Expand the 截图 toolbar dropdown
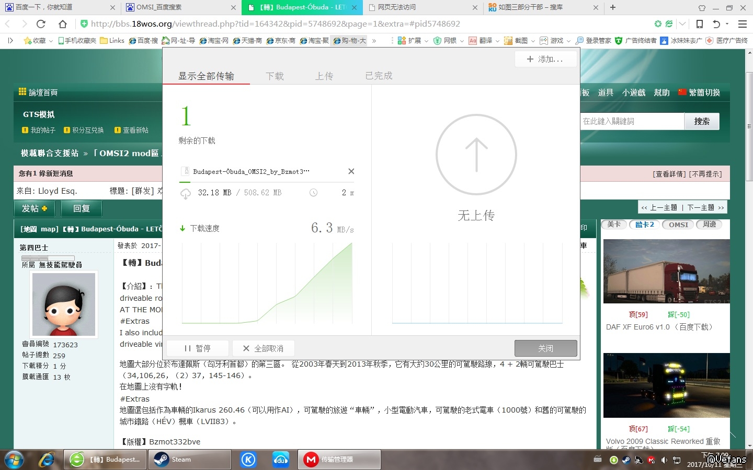The width and height of the screenshot is (753, 470). point(533,41)
